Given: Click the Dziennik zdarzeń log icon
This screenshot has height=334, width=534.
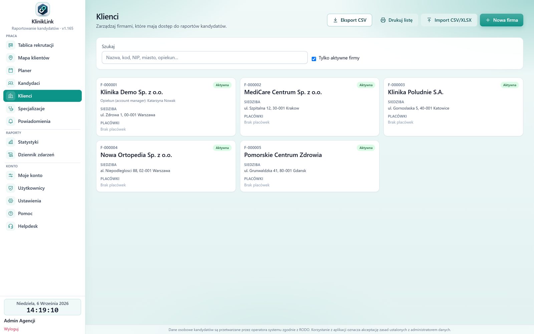Looking at the screenshot, I should click(x=11, y=155).
